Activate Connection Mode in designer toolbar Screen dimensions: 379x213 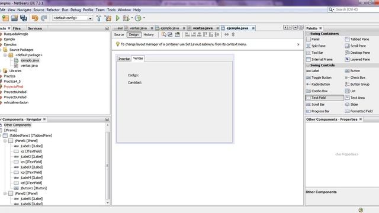170,34
